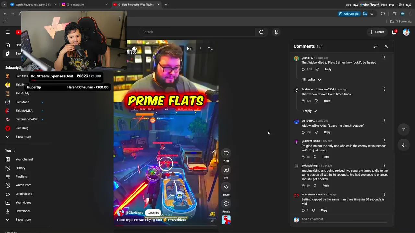Open Liked videos from the sidebar
This screenshot has width=415, height=233.
(x=24, y=194)
